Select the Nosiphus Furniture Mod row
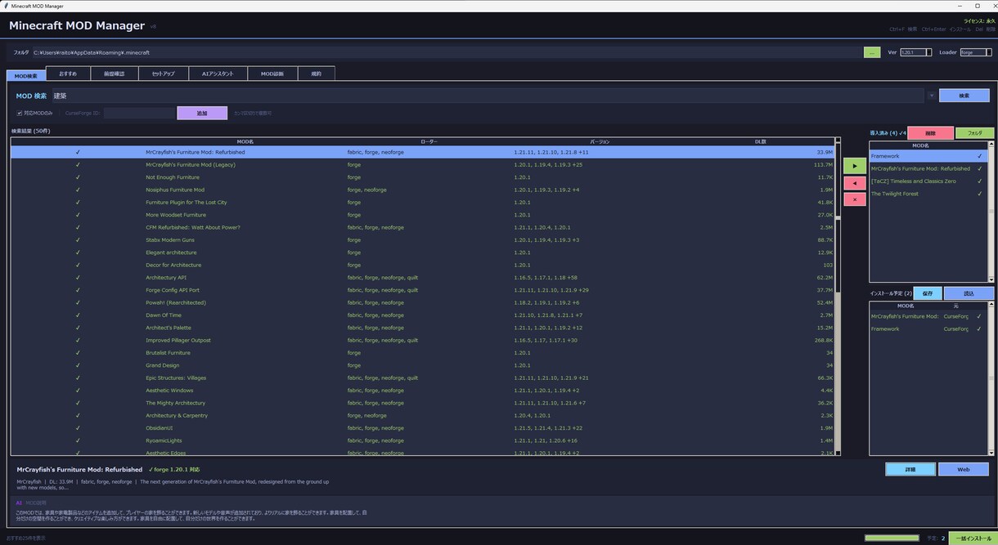Screen dimensions: 998x545 (x=423, y=190)
